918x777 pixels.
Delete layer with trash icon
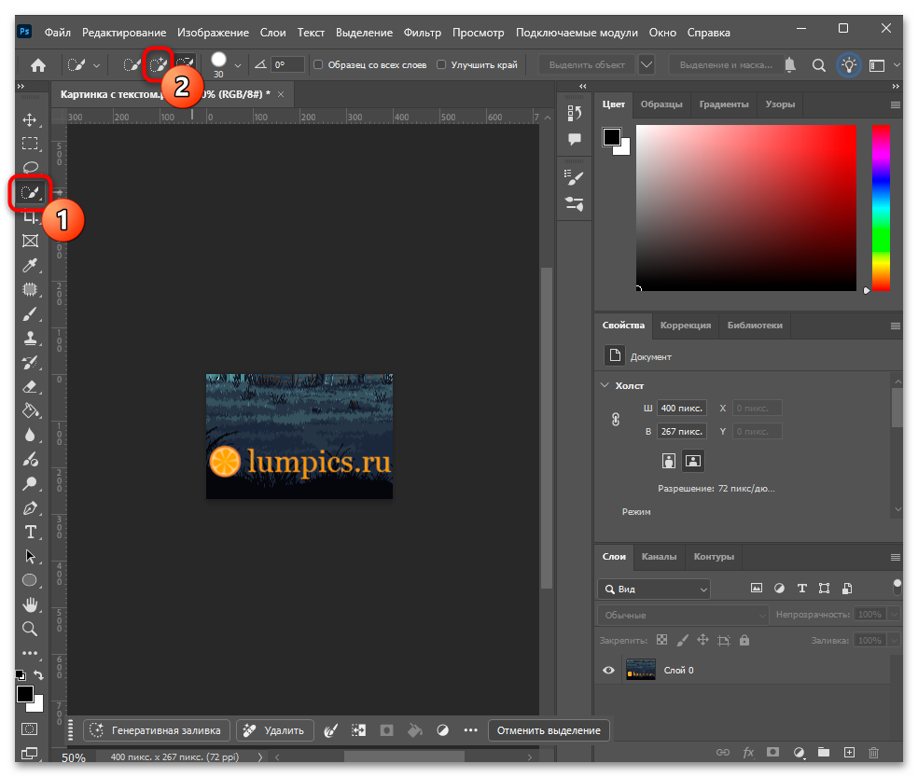pyautogui.click(x=873, y=753)
